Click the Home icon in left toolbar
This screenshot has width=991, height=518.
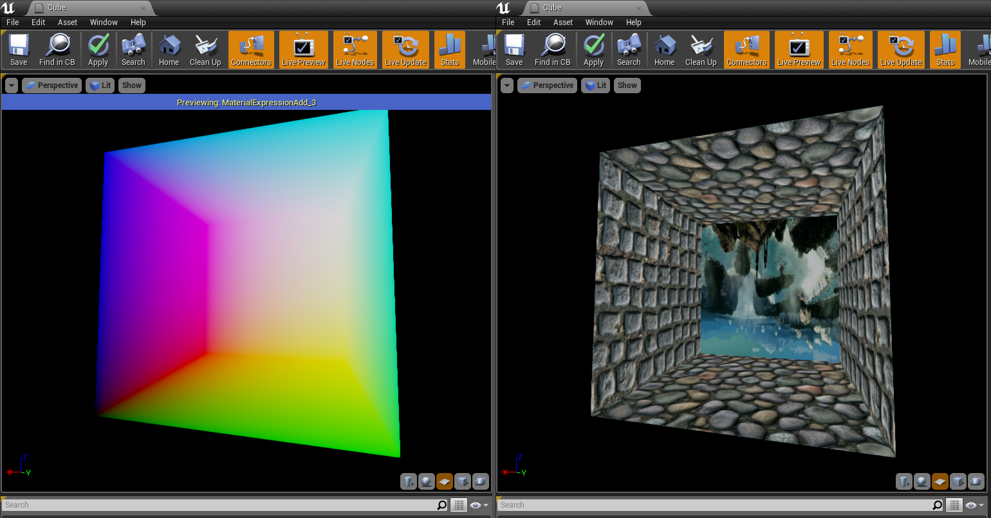click(x=169, y=49)
